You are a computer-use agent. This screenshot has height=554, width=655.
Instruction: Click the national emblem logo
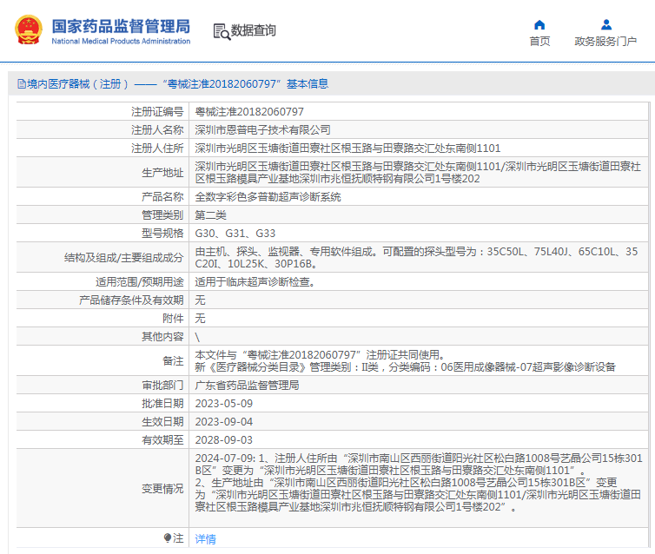(29, 30)
